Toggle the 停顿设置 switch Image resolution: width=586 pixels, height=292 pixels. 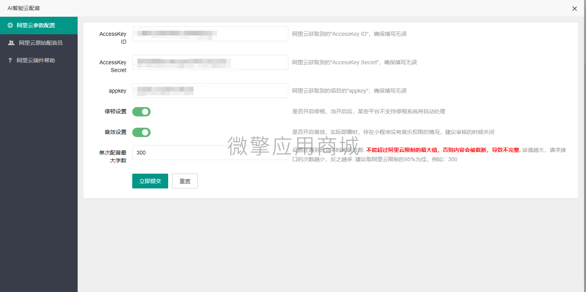point(141,112)
